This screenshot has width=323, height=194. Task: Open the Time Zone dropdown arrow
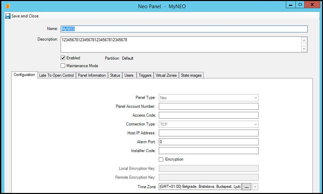point(255,186)
